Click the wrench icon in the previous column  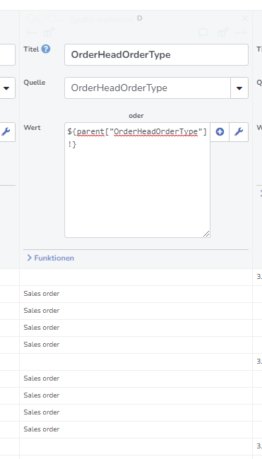pos(6,132)
